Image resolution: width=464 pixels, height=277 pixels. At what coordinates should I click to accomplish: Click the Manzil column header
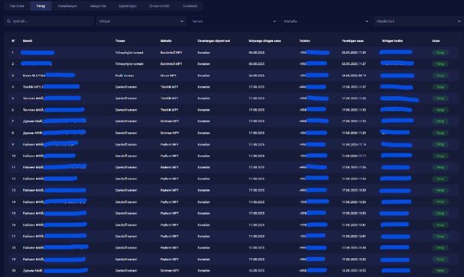point(28,40)
